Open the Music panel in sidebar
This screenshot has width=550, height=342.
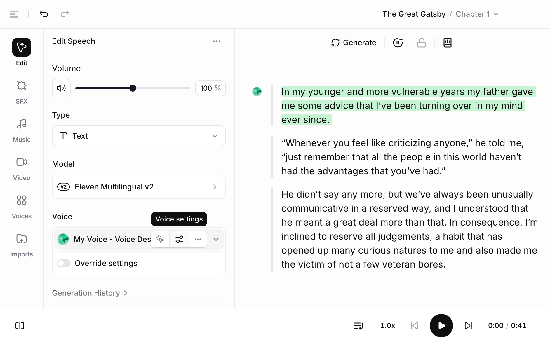22,130
